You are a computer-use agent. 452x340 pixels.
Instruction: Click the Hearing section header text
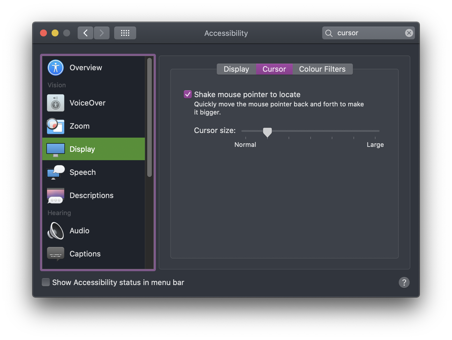[x=59, y=213]
